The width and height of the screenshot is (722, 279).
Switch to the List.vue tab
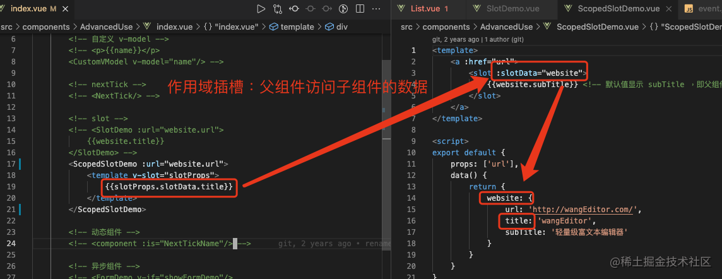[425, 9]
